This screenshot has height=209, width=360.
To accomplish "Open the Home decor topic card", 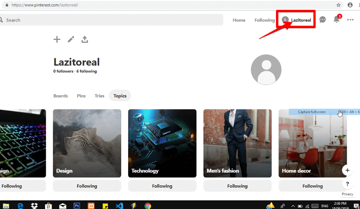I will click(313, 143).
